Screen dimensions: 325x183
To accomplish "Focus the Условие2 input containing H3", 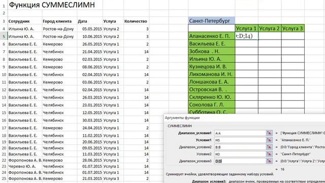I will click(x=240, y=154).
